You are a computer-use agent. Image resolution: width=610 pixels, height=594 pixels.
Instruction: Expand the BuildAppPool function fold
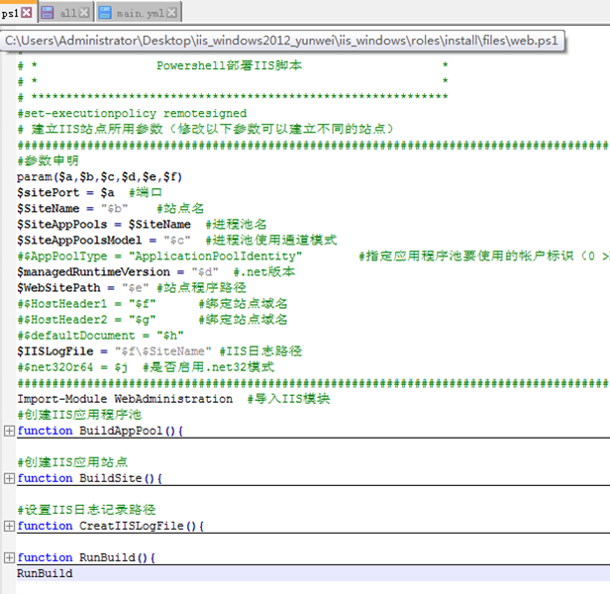coord(9,431)
